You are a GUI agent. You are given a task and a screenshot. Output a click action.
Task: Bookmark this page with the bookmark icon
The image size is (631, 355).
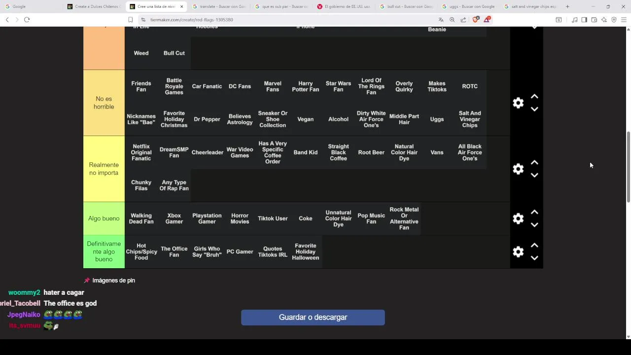click(130, 20)
